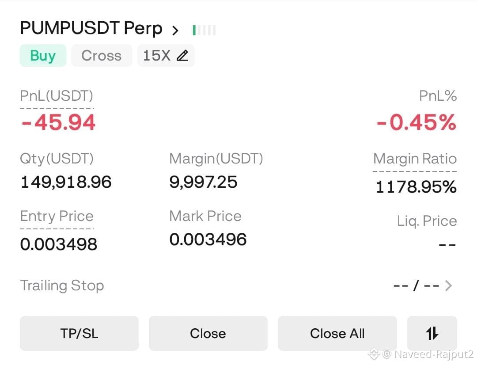Image resolution: width=477 pixels, height=365 pixels.
Task: Tap the underlined Entry Price label
Action: (x=57, y=216)
